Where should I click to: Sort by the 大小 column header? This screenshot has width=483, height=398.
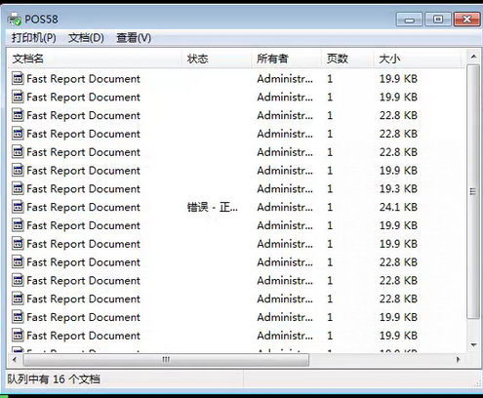point(418,59)
